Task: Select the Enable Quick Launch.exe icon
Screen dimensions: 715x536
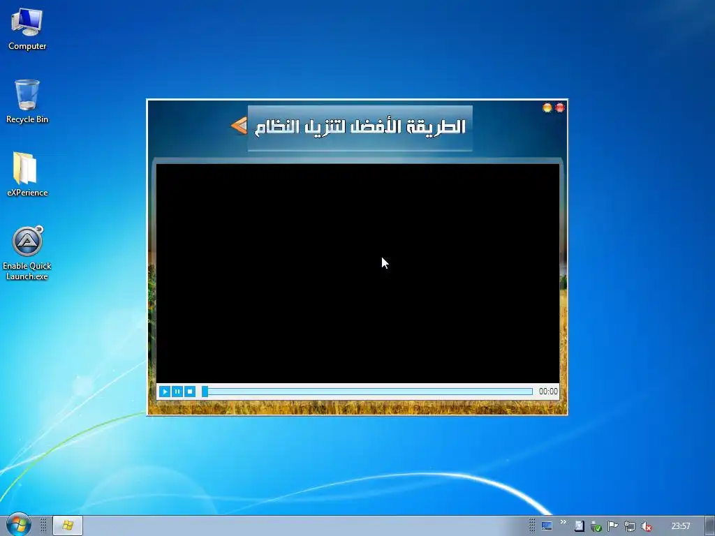Action: (27, 253)
